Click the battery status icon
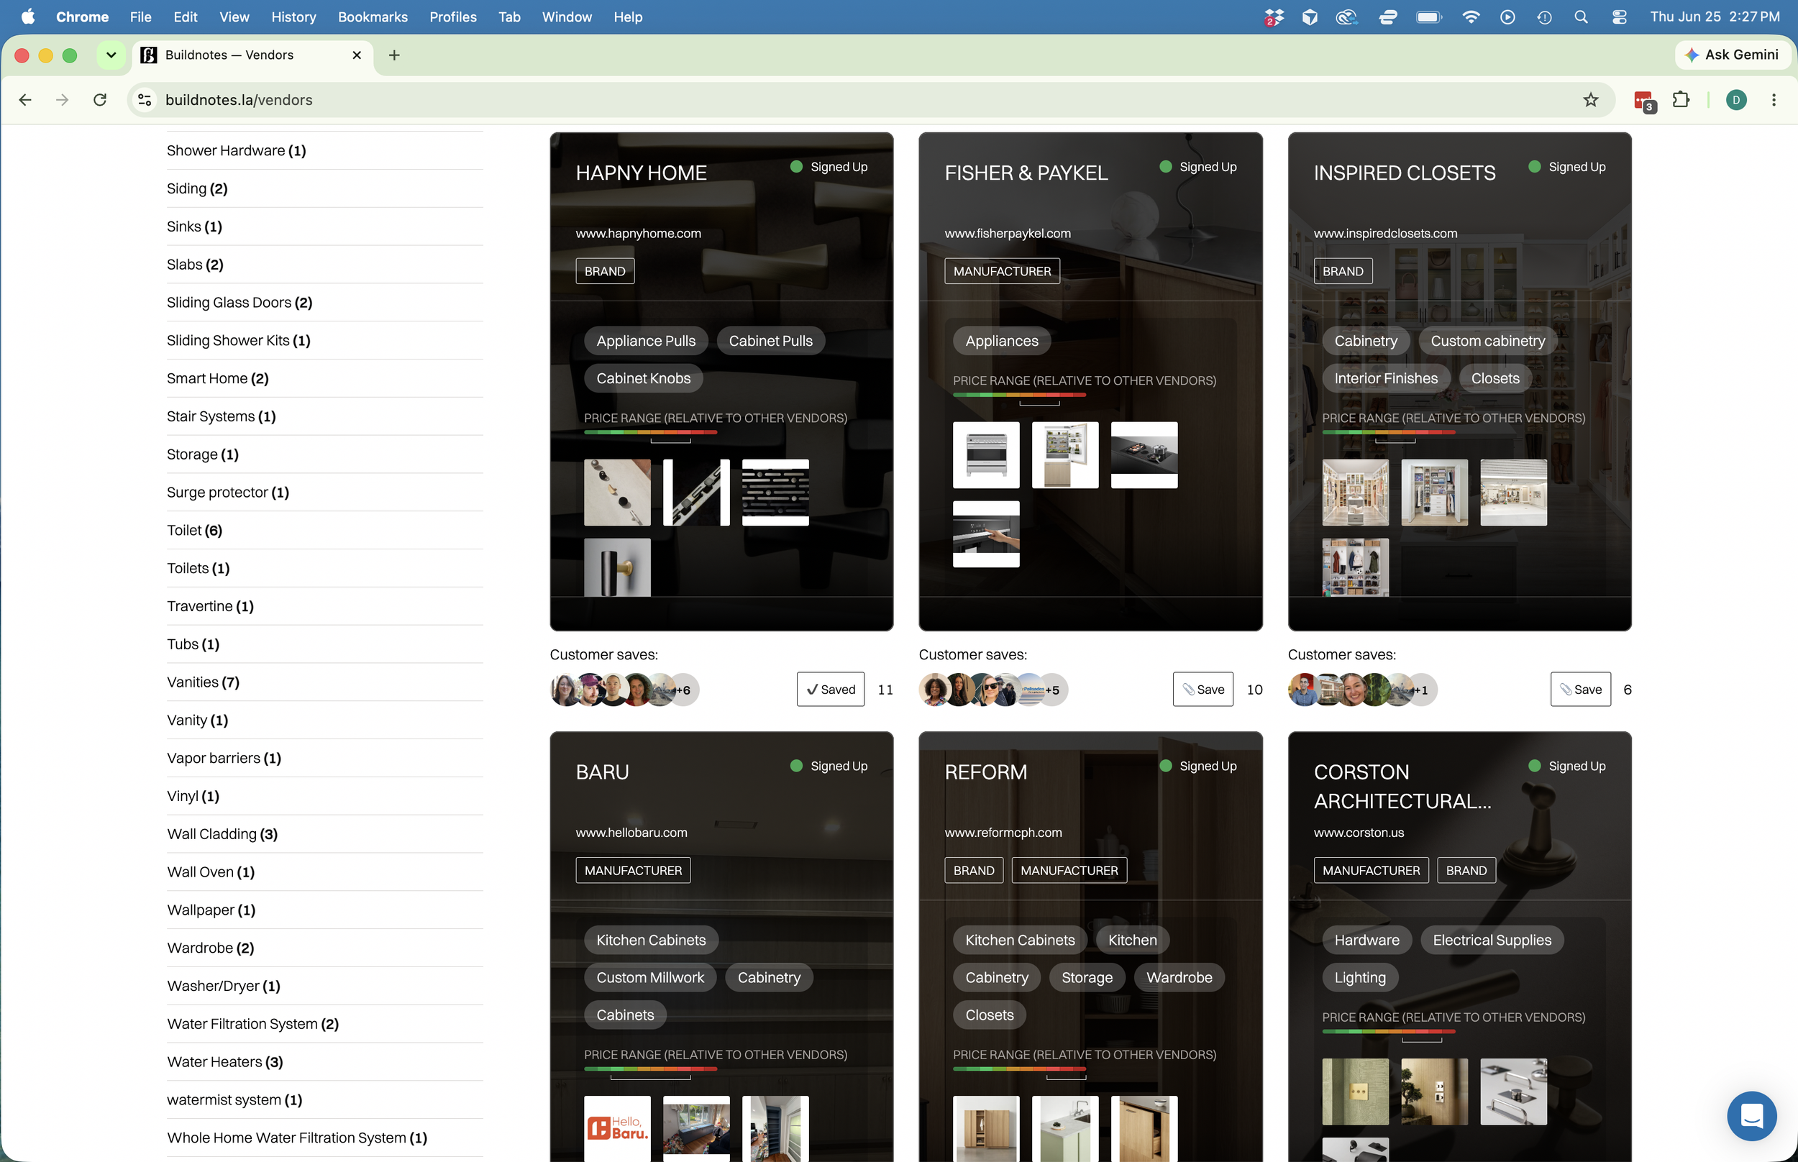 tap(1429, 17)
